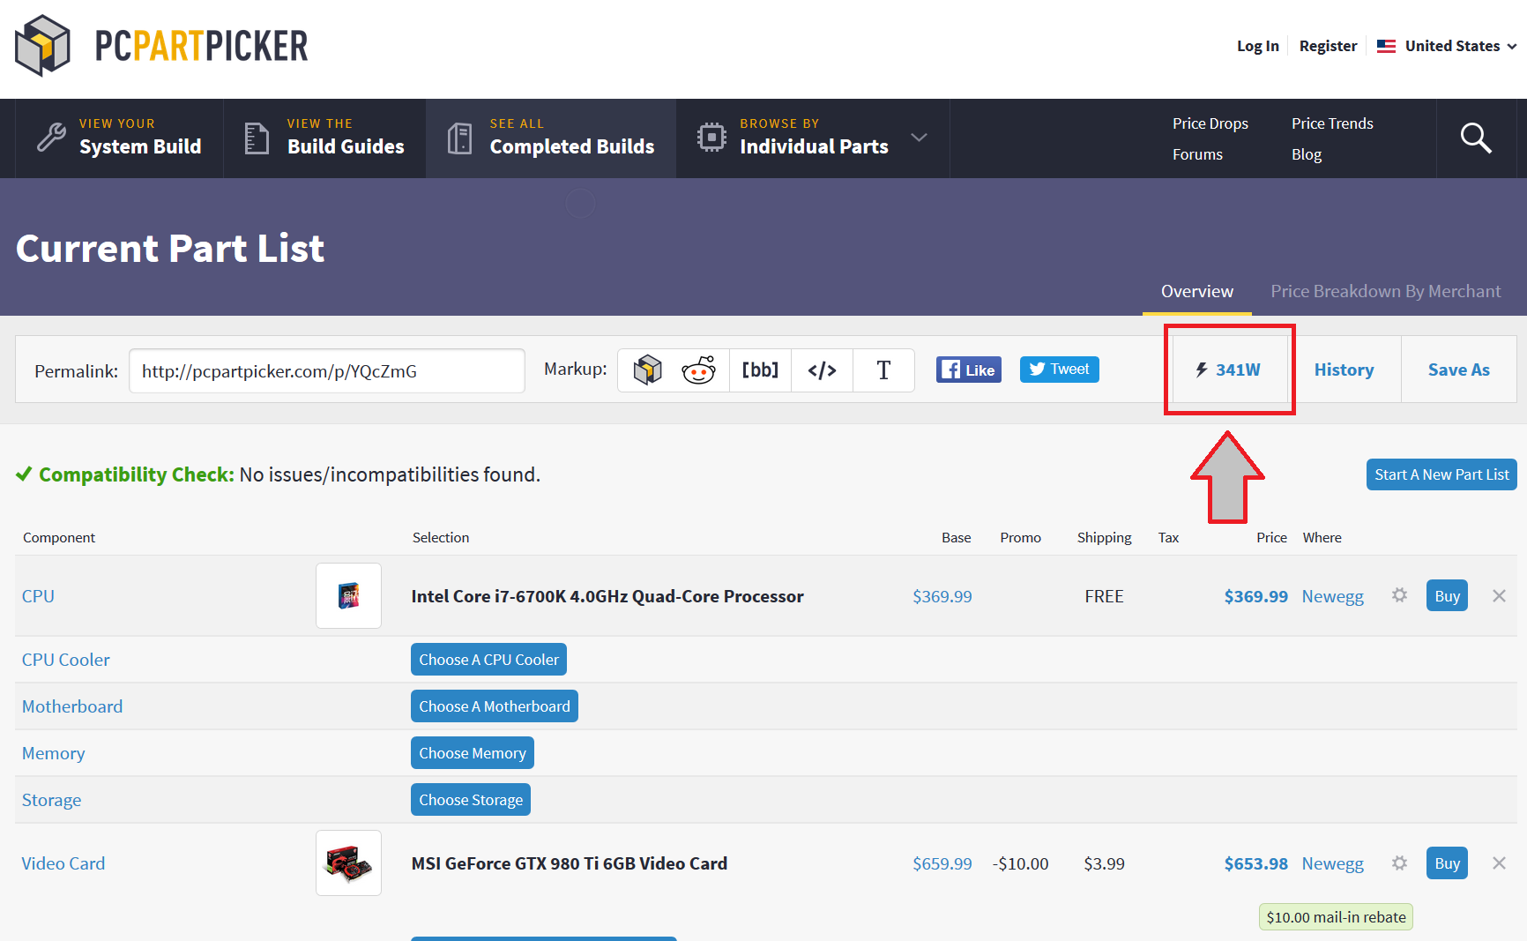Open the Memory component link
The width and height of the screenshot is (1527, 941).
tap(54, 753)
